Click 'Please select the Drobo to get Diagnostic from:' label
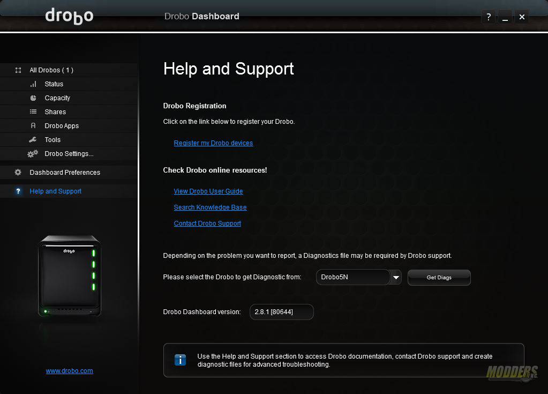 pos(232,277)
